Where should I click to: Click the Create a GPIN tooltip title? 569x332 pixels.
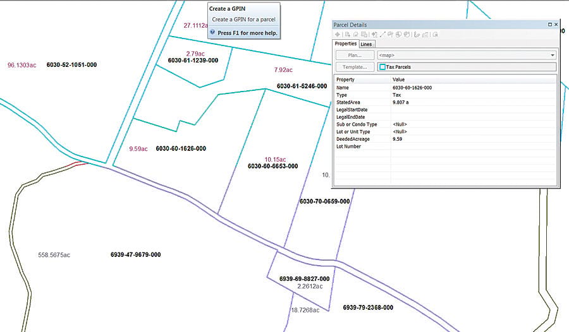tap(227, 9)
